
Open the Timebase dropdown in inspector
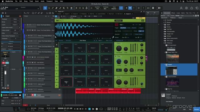point(16,19)
